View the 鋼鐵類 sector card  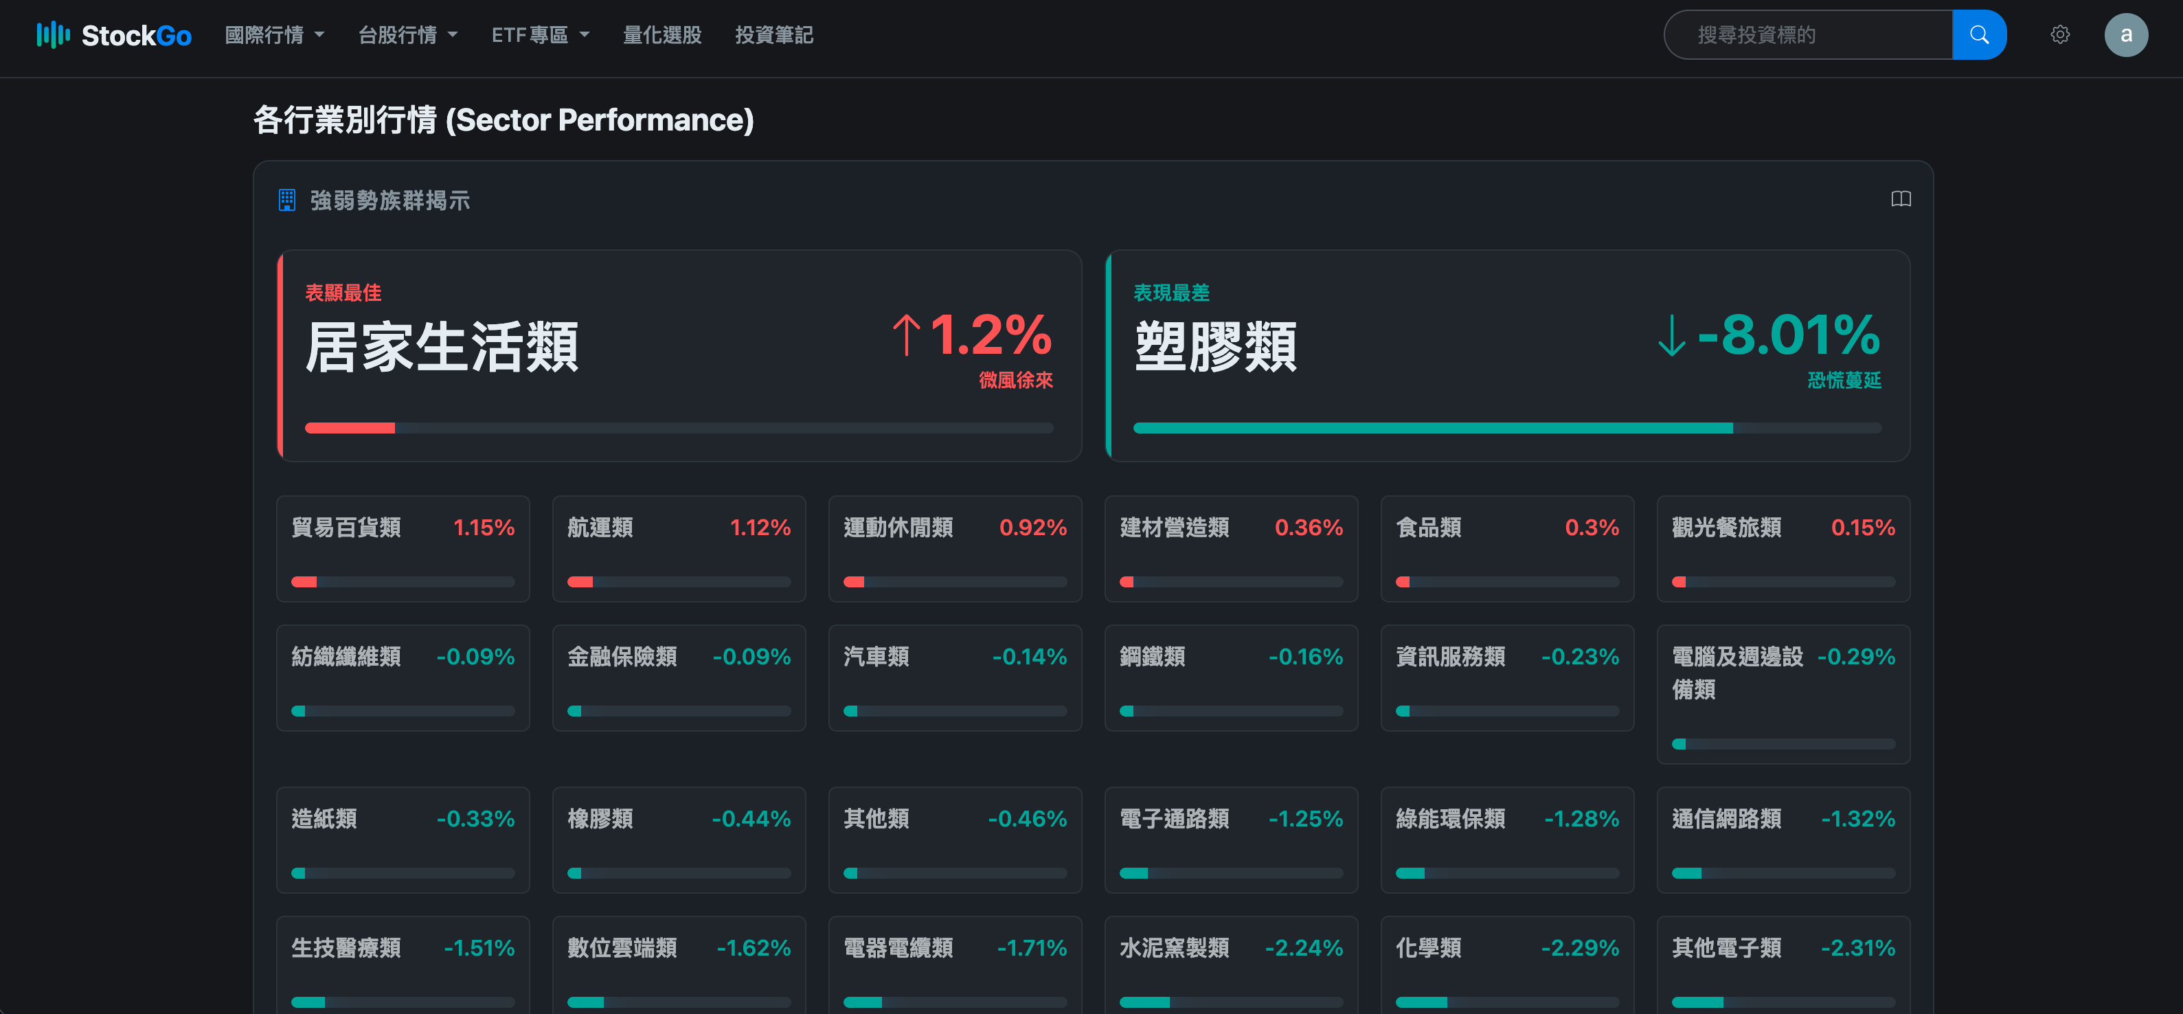1232,677
